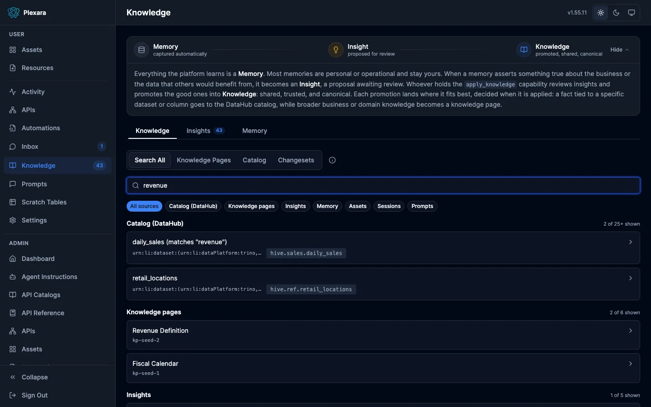The width and height of the screenshot is (651, 407).
Task: Click search field containing revenue
Action: tap(383, 185)
